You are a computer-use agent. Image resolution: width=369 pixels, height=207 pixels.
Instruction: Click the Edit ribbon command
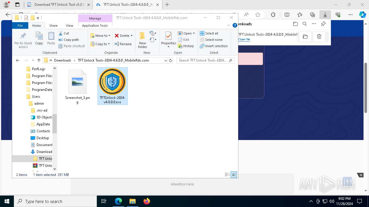click(184, 40)
